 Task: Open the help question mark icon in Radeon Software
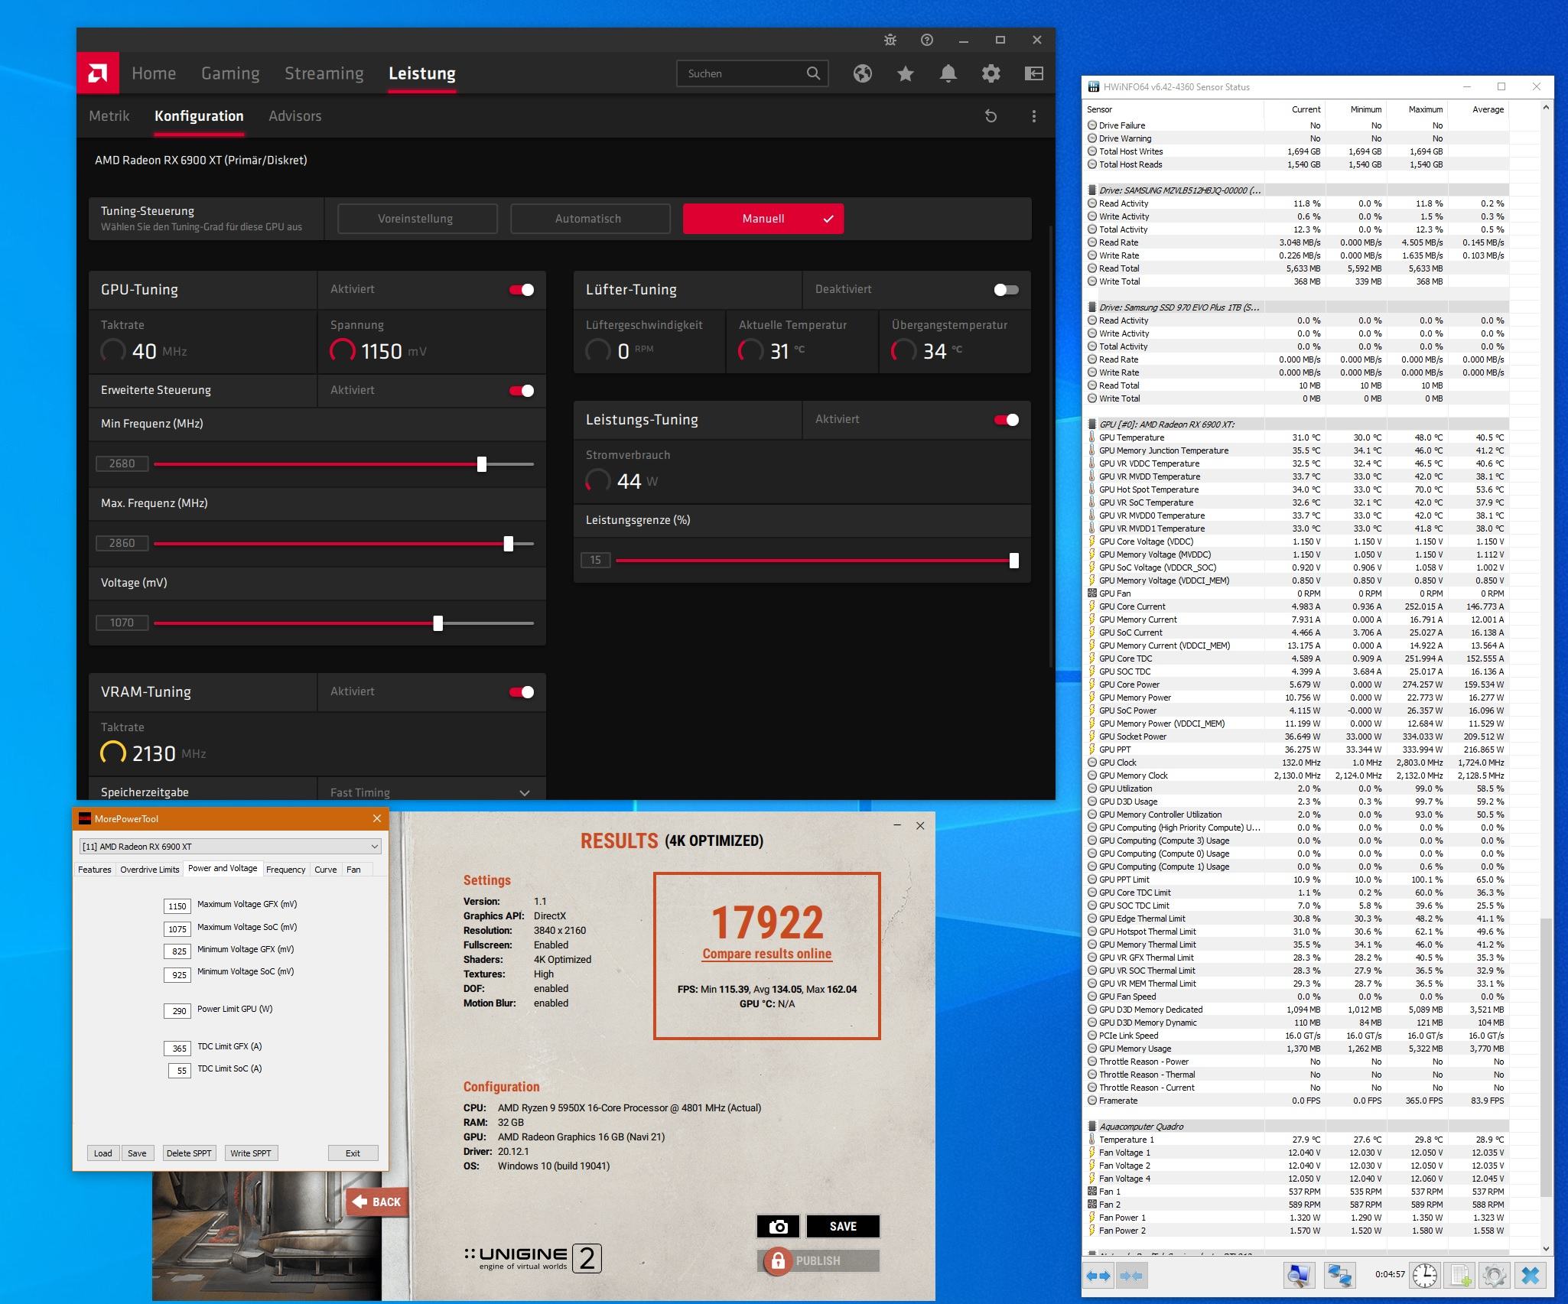coord(927,40)
